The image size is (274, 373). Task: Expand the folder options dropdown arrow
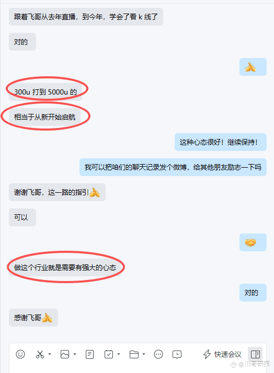click(x=144, y=354)
